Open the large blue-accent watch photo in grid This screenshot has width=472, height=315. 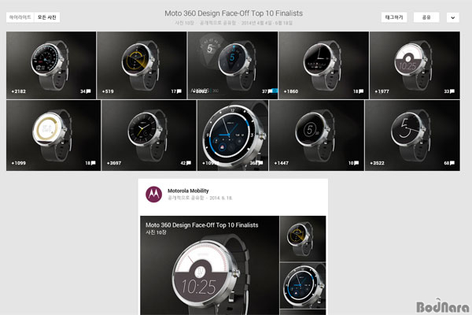233,135
